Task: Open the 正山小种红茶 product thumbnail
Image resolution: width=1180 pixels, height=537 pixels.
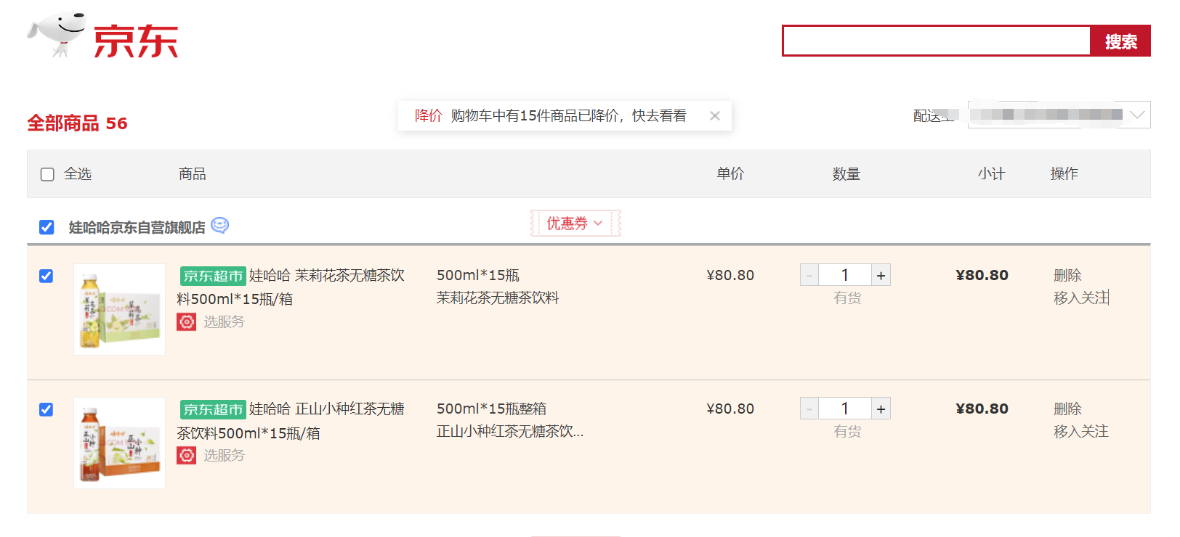Action: (119, 443)
